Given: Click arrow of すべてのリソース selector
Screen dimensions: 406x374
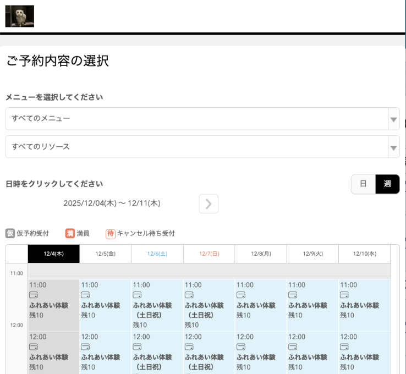Looking at the screenshot, I should pos(393,147).
